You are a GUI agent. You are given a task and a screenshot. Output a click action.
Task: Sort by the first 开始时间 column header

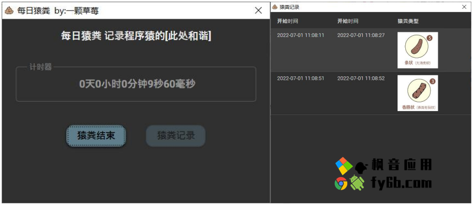[x=287, y=21]
